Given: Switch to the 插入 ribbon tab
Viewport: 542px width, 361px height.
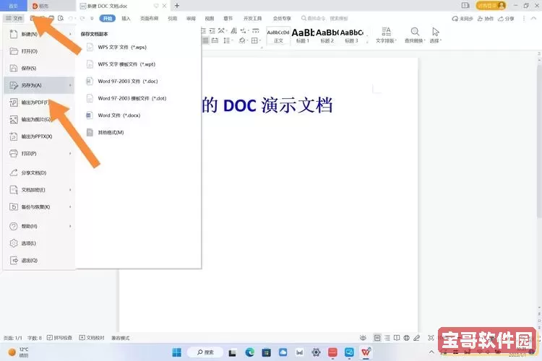Looking at the screenshot, I should coord(126,18).
